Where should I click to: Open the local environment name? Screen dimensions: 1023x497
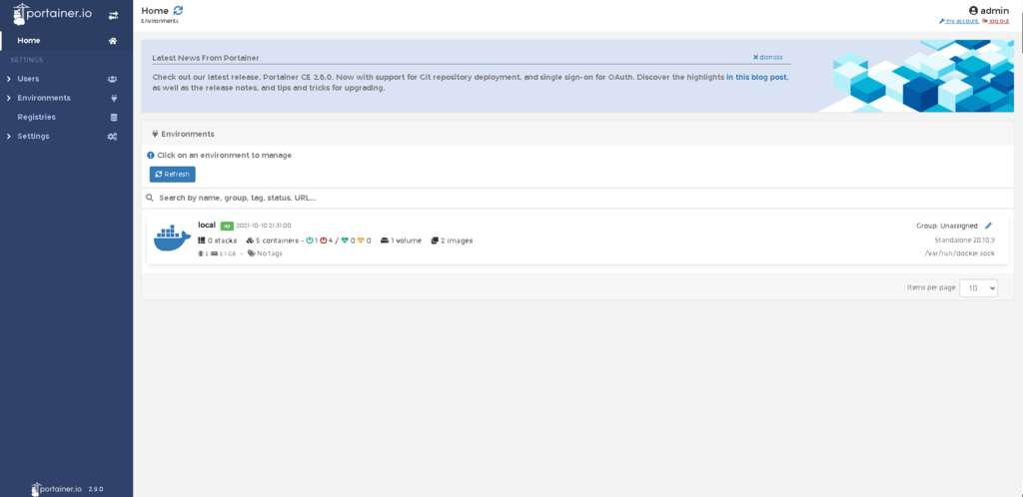pos(207,225)
